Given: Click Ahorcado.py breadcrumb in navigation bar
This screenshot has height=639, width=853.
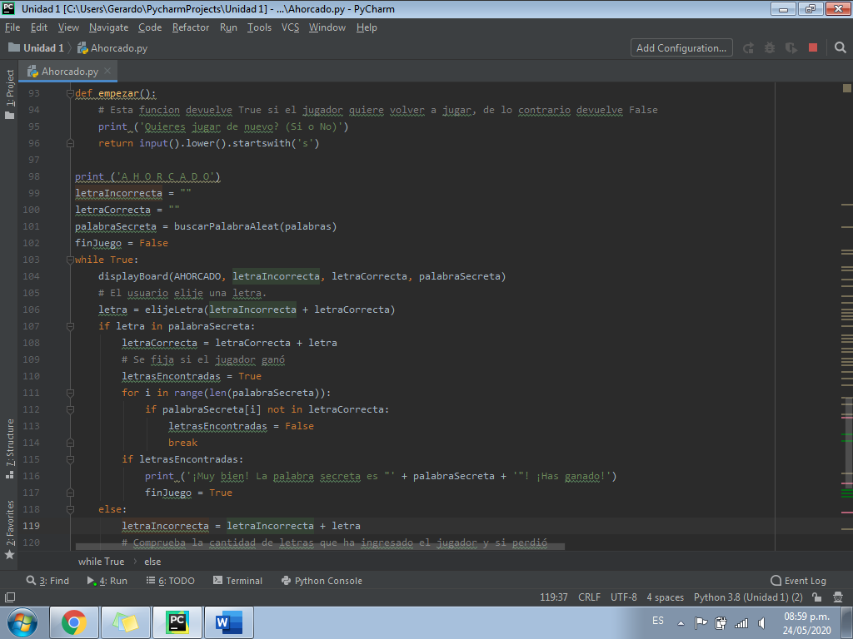Looking at the screenshot, I should click(x=112, y=47).
